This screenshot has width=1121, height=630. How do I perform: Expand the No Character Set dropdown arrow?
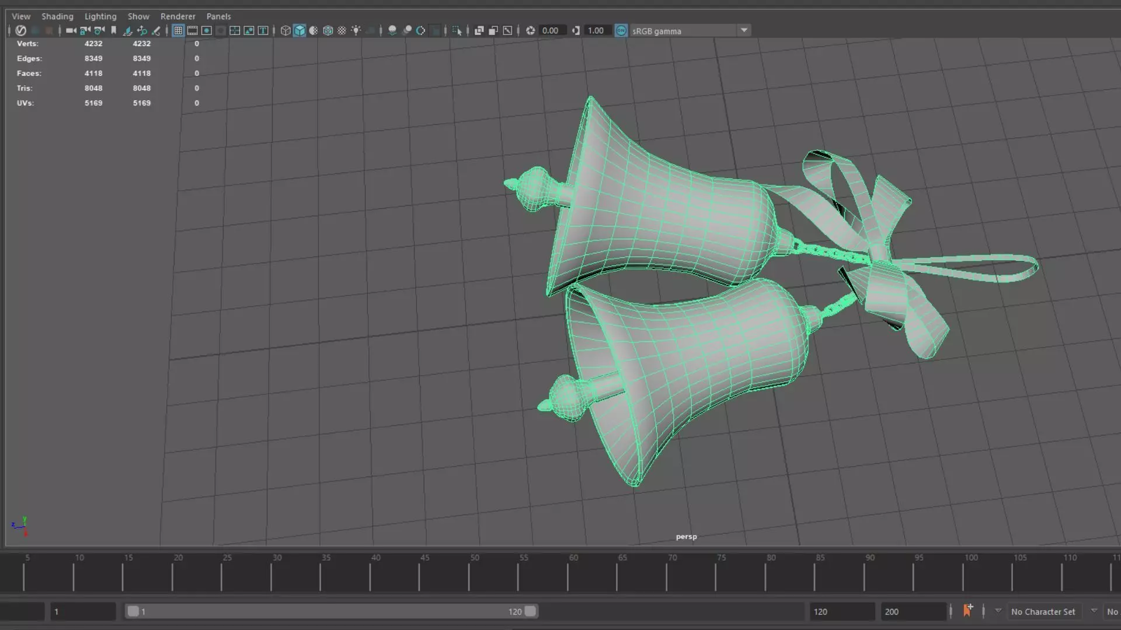point(998,611)
